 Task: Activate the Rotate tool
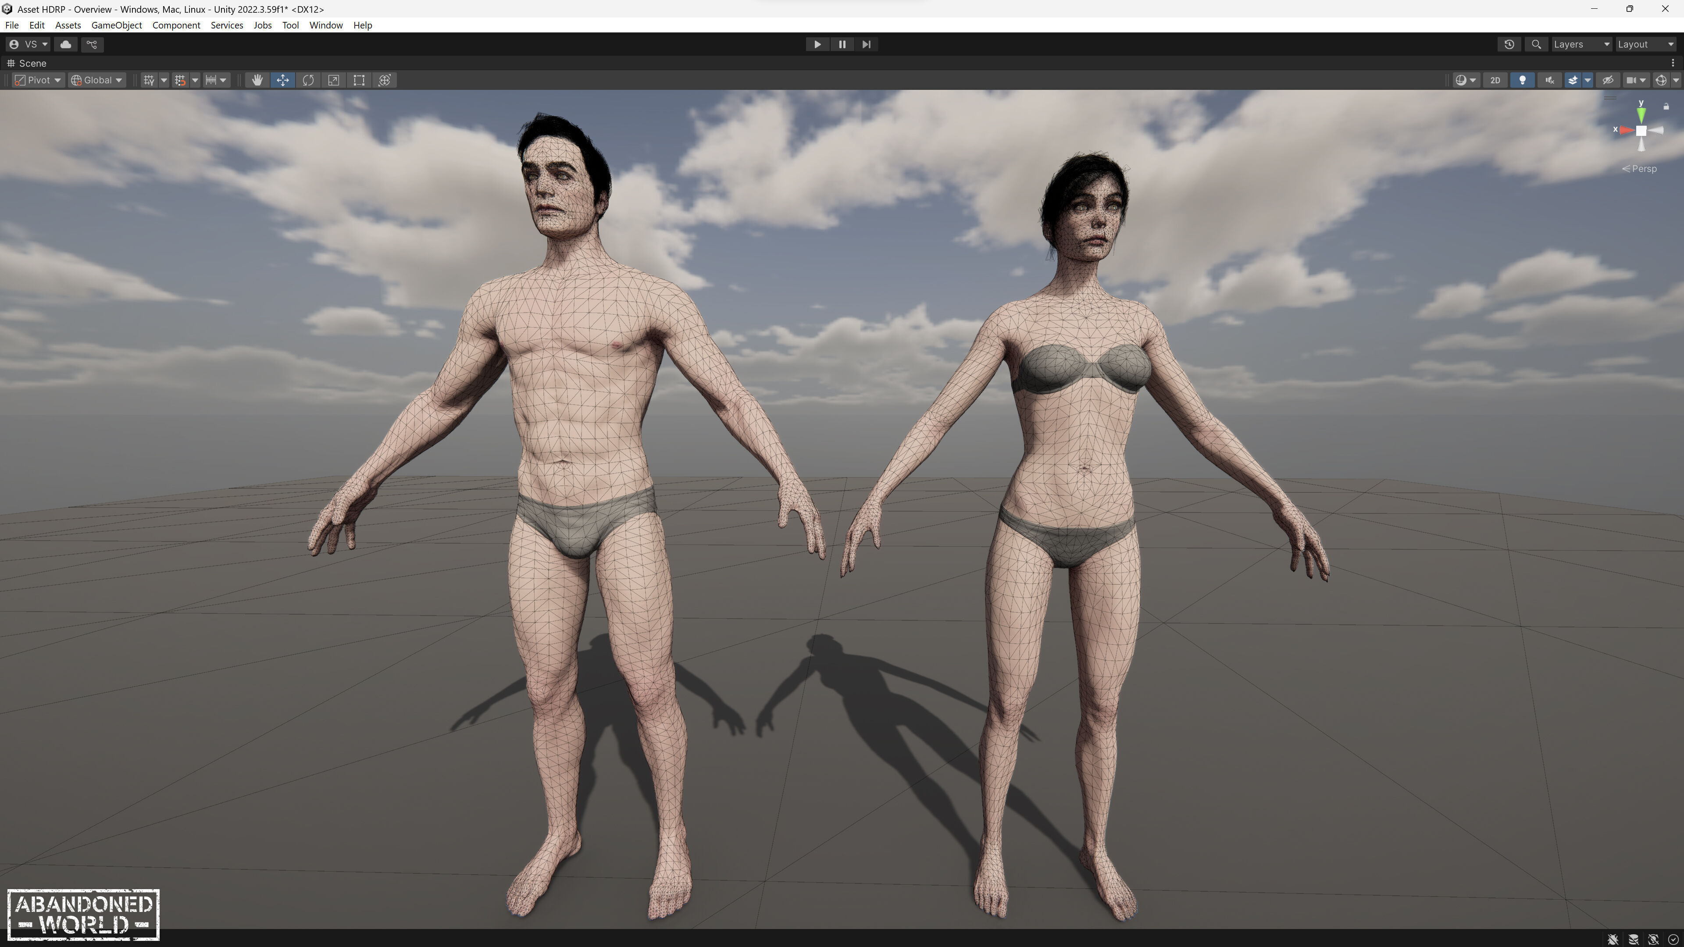coord(308,80)
